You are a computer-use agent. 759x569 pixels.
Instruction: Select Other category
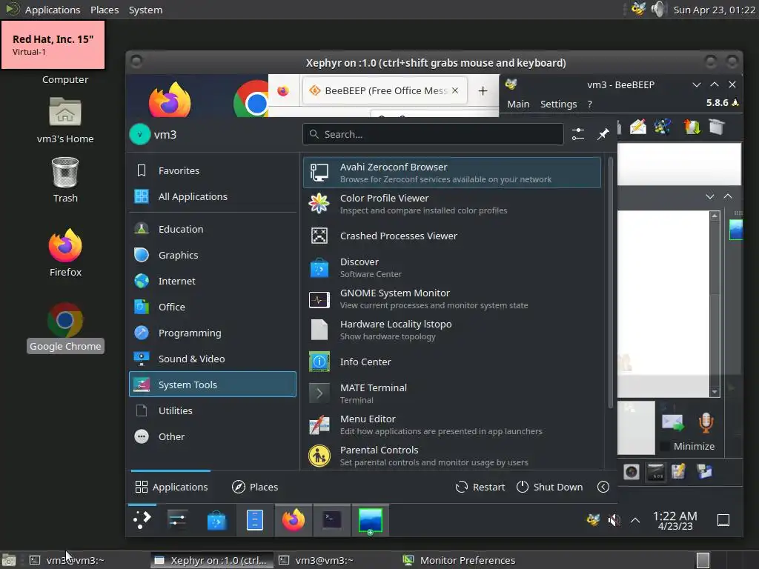point(213,436)
